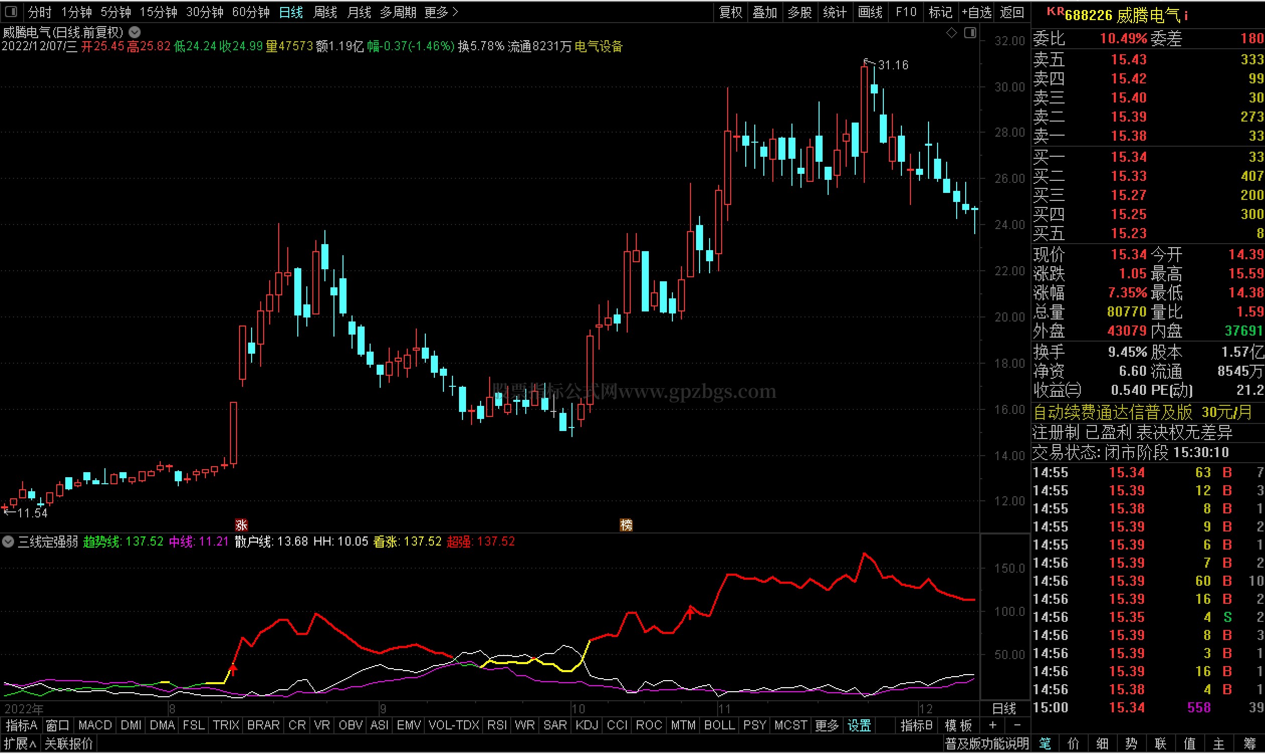Add stock with +自选 button
This screenshot has height=754, width=1265.
pyautogui.click(x=977, y=12)
